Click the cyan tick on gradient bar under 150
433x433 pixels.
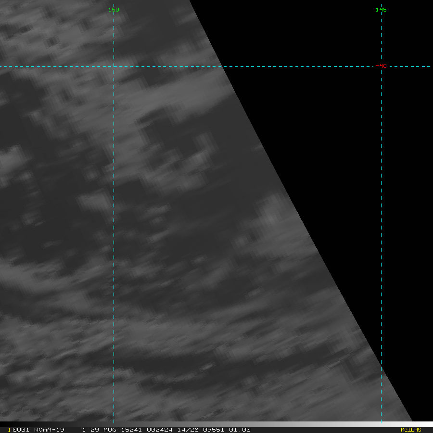coord(114,423)
